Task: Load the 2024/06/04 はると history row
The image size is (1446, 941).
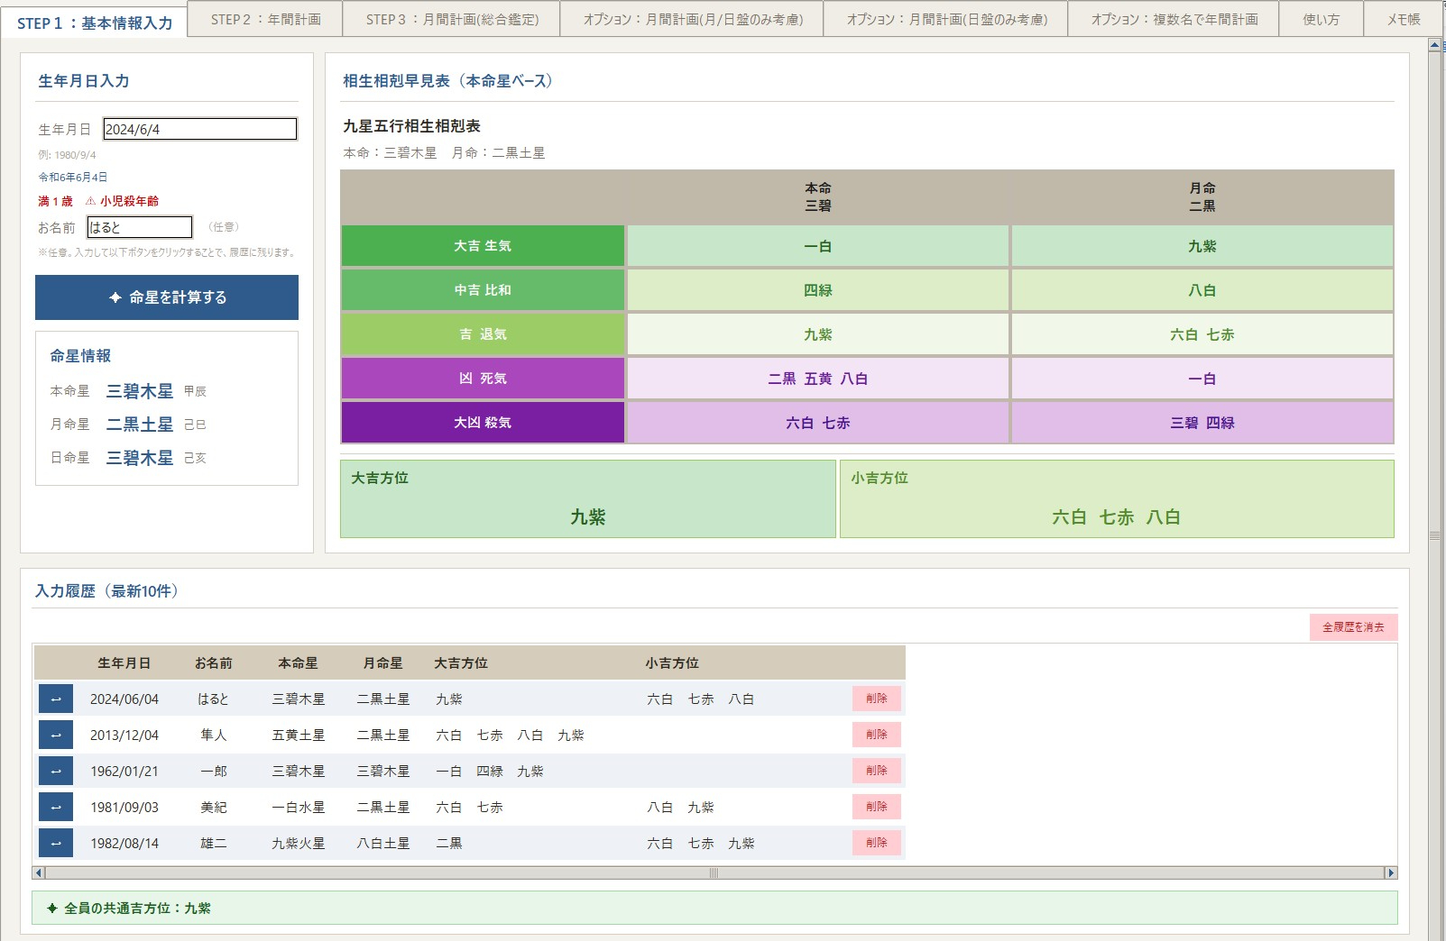Action: (56, 699)
